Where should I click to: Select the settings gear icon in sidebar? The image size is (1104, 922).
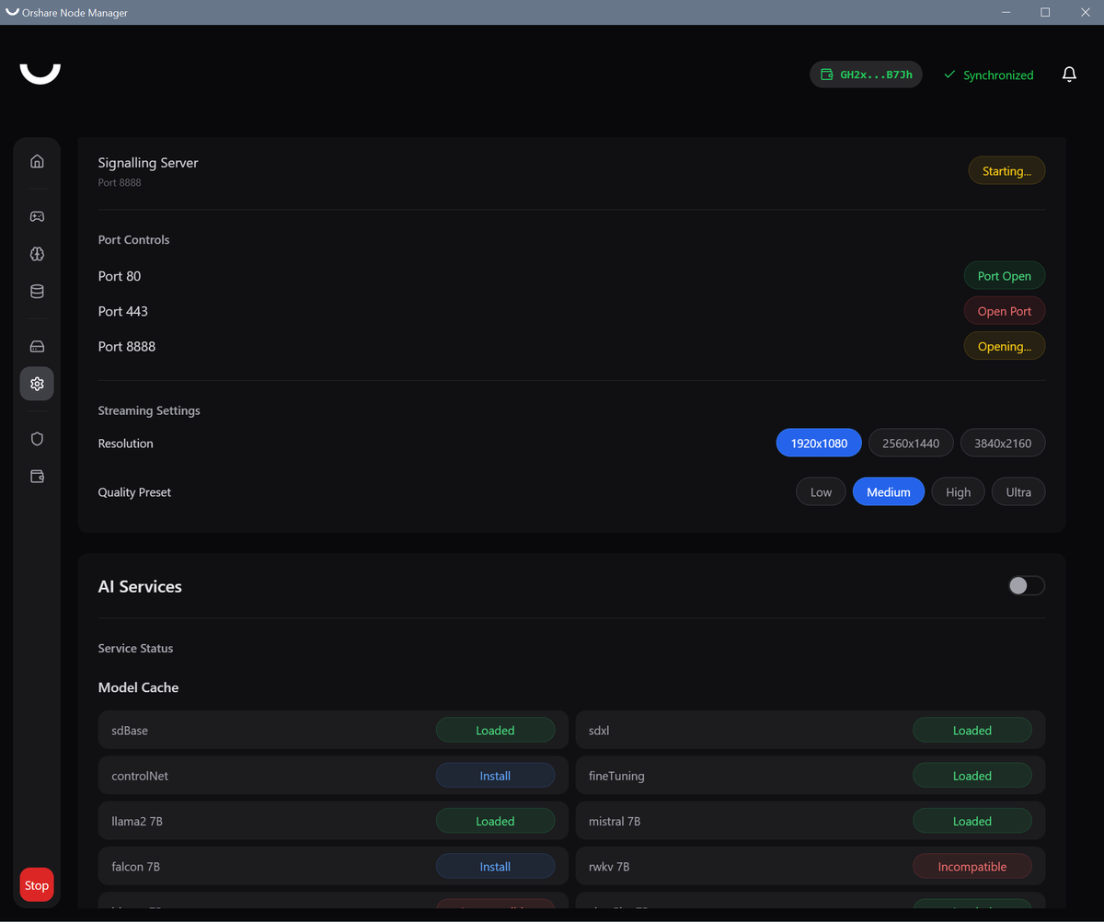click(x=37, y=384)
